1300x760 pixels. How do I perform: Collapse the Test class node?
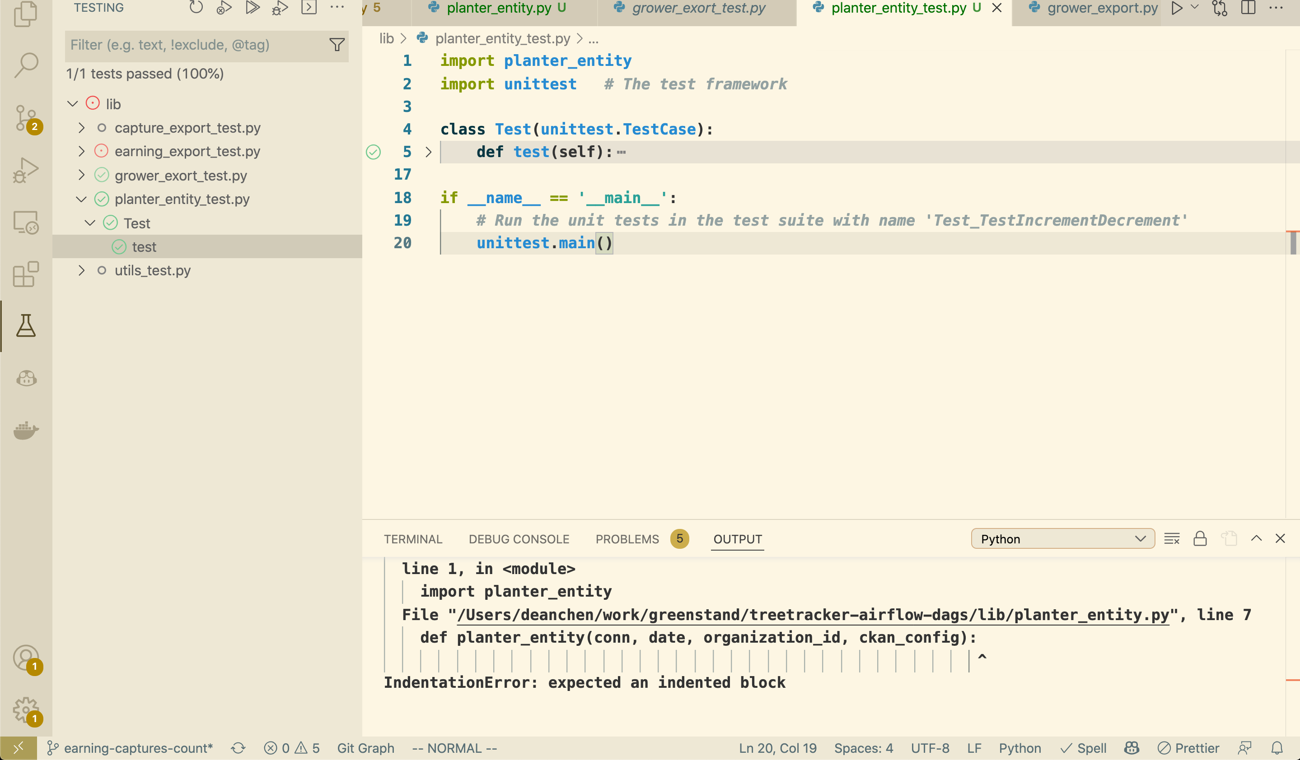pos(90,222)
